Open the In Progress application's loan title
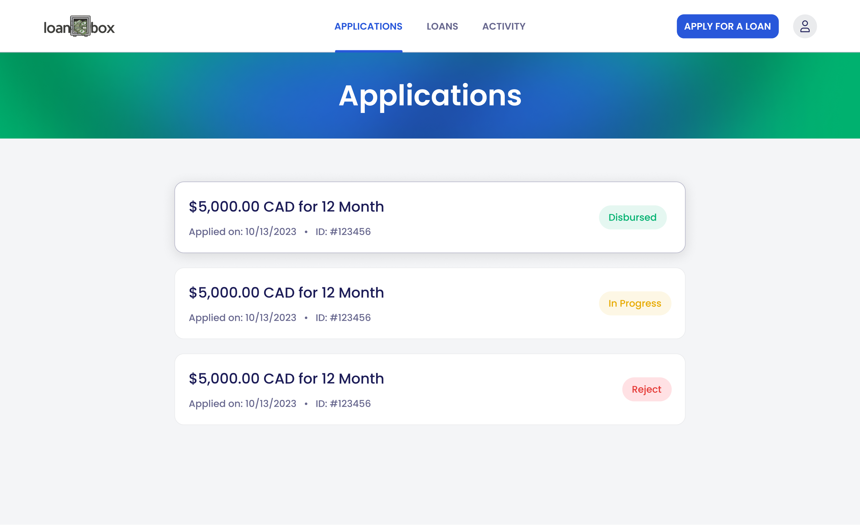Image resolution: width=860 pixels, height=525 pixels. (286, 293)
